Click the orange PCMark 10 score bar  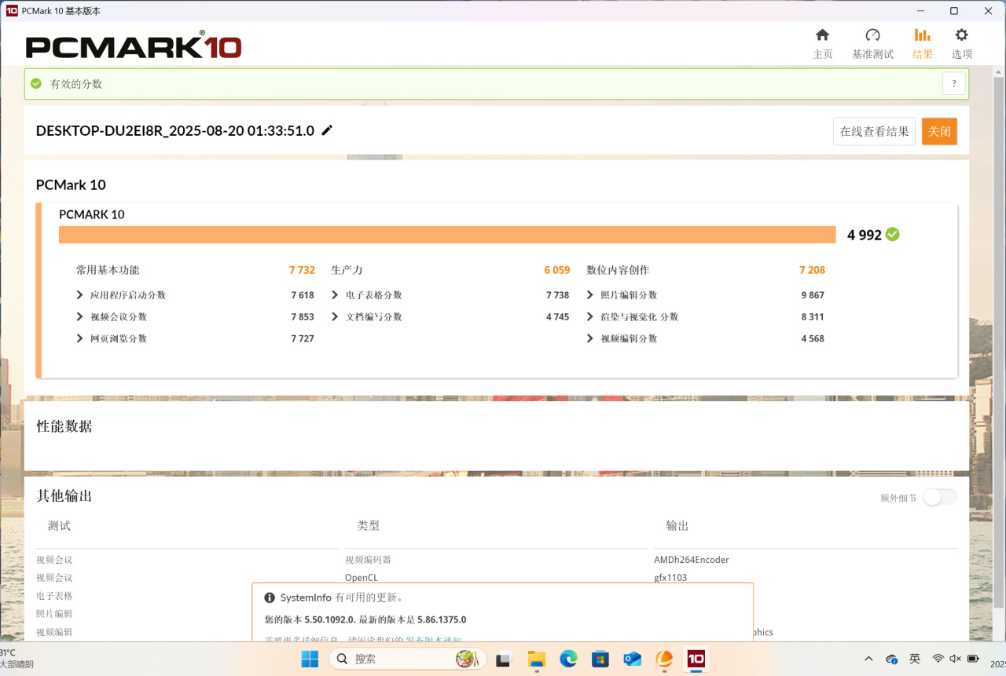point(447,235)
